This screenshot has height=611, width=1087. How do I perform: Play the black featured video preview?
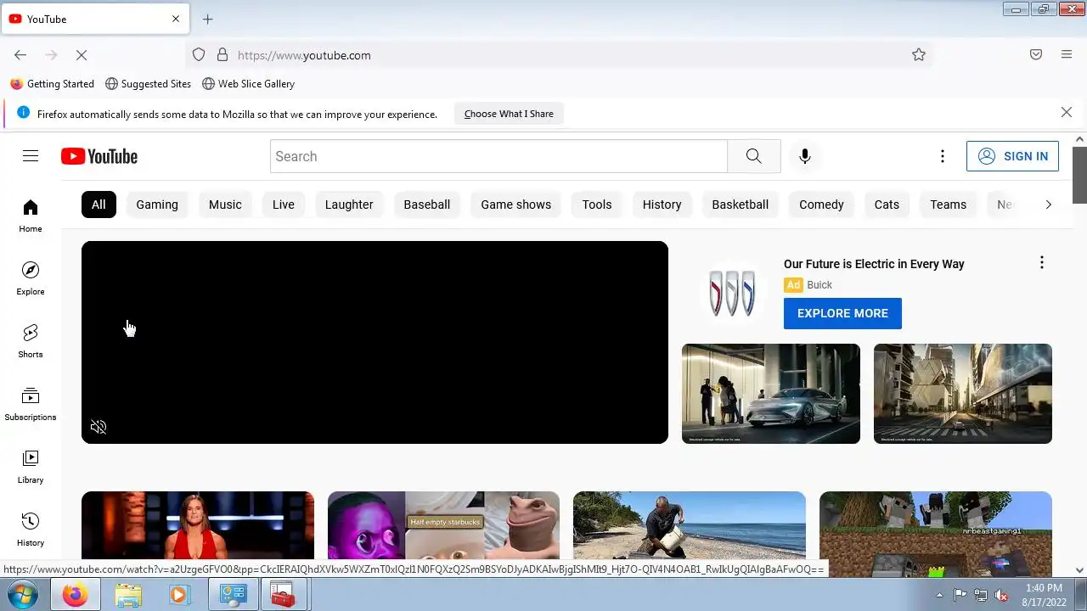tap(375, 342)
